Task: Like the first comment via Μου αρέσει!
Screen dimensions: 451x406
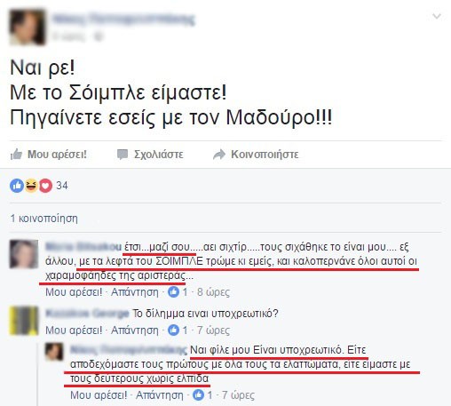Action: coord(74,292)
